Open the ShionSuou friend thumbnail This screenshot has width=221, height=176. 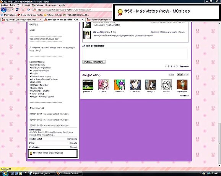click(119, 85)
